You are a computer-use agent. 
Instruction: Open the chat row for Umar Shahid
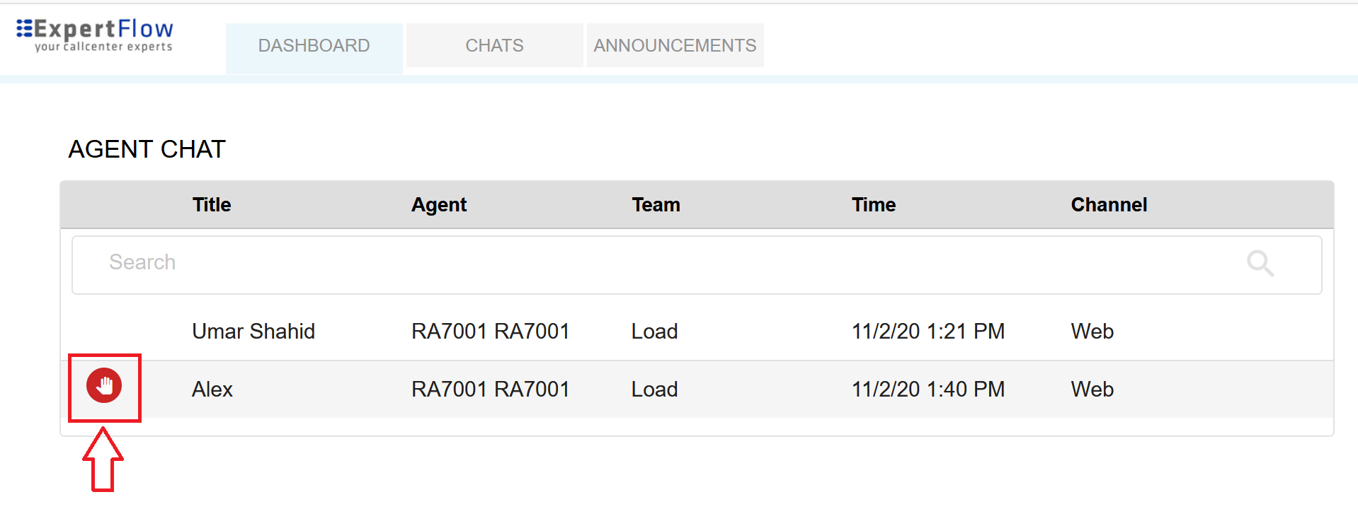[x=253, y=331]
